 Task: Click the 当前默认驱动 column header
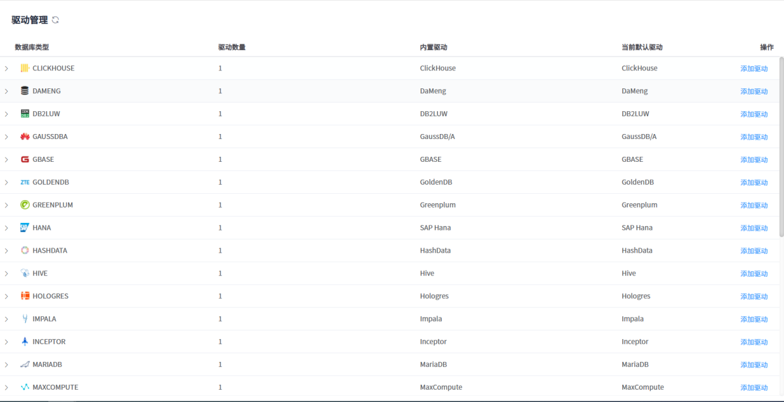tap(642, 47)
